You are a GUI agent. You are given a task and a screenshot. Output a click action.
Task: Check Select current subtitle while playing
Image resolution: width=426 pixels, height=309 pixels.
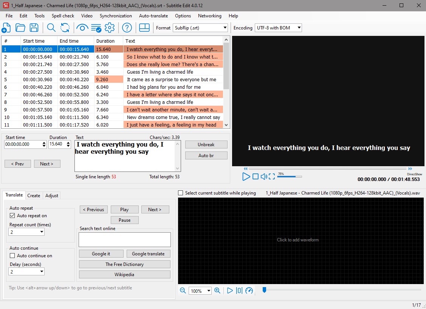(x=180, y=193)
